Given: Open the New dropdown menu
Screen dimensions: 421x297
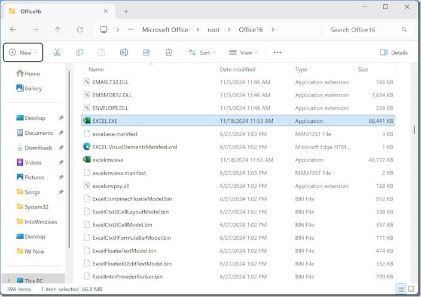Looking at the screenshot, I should coord(23,52).
